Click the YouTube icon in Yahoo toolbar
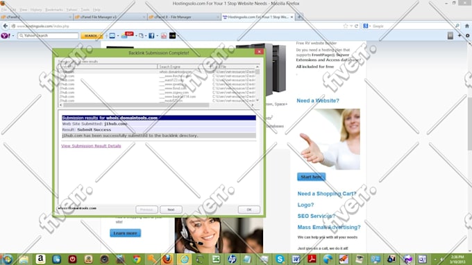 click(x=164, y=36)
